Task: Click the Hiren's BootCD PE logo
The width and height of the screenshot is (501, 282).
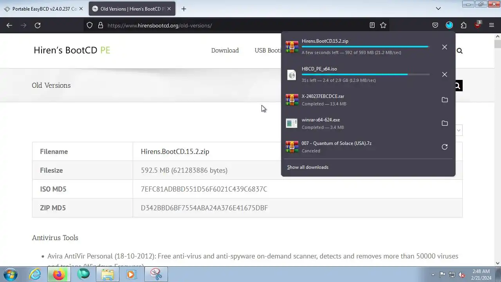Action: (72, 50)
